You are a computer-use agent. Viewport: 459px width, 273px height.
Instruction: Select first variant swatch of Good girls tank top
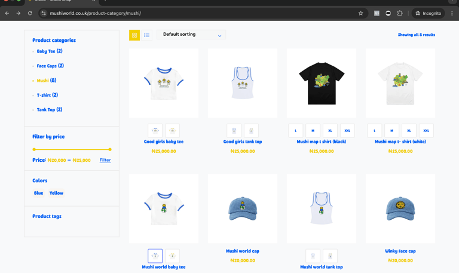(234, 130)
